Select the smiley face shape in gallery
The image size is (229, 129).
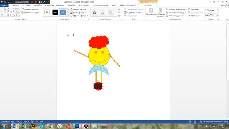pos(14,9)
